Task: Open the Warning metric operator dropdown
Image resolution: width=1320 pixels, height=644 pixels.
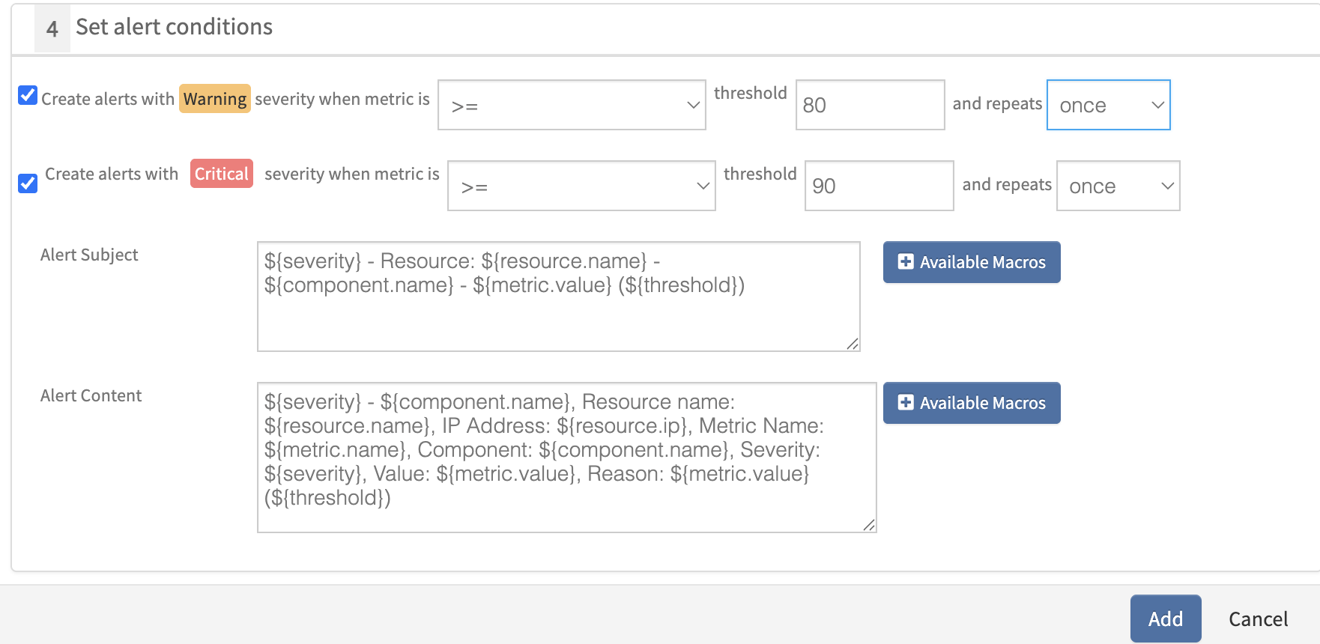Action: 571,105
